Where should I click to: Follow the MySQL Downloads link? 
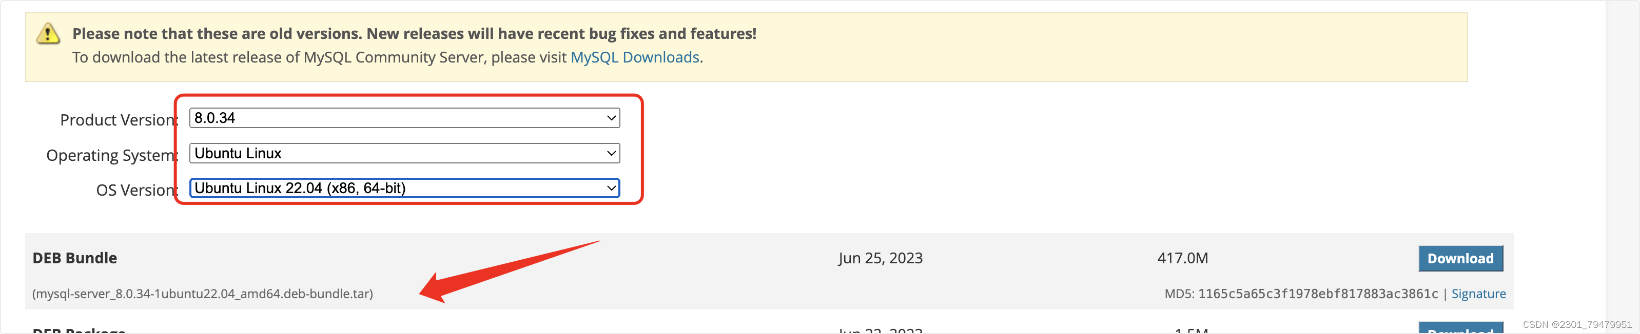point(635,57)
